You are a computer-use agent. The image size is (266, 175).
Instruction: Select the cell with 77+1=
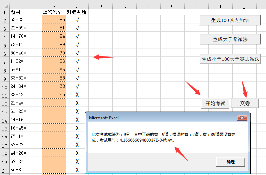26,136
